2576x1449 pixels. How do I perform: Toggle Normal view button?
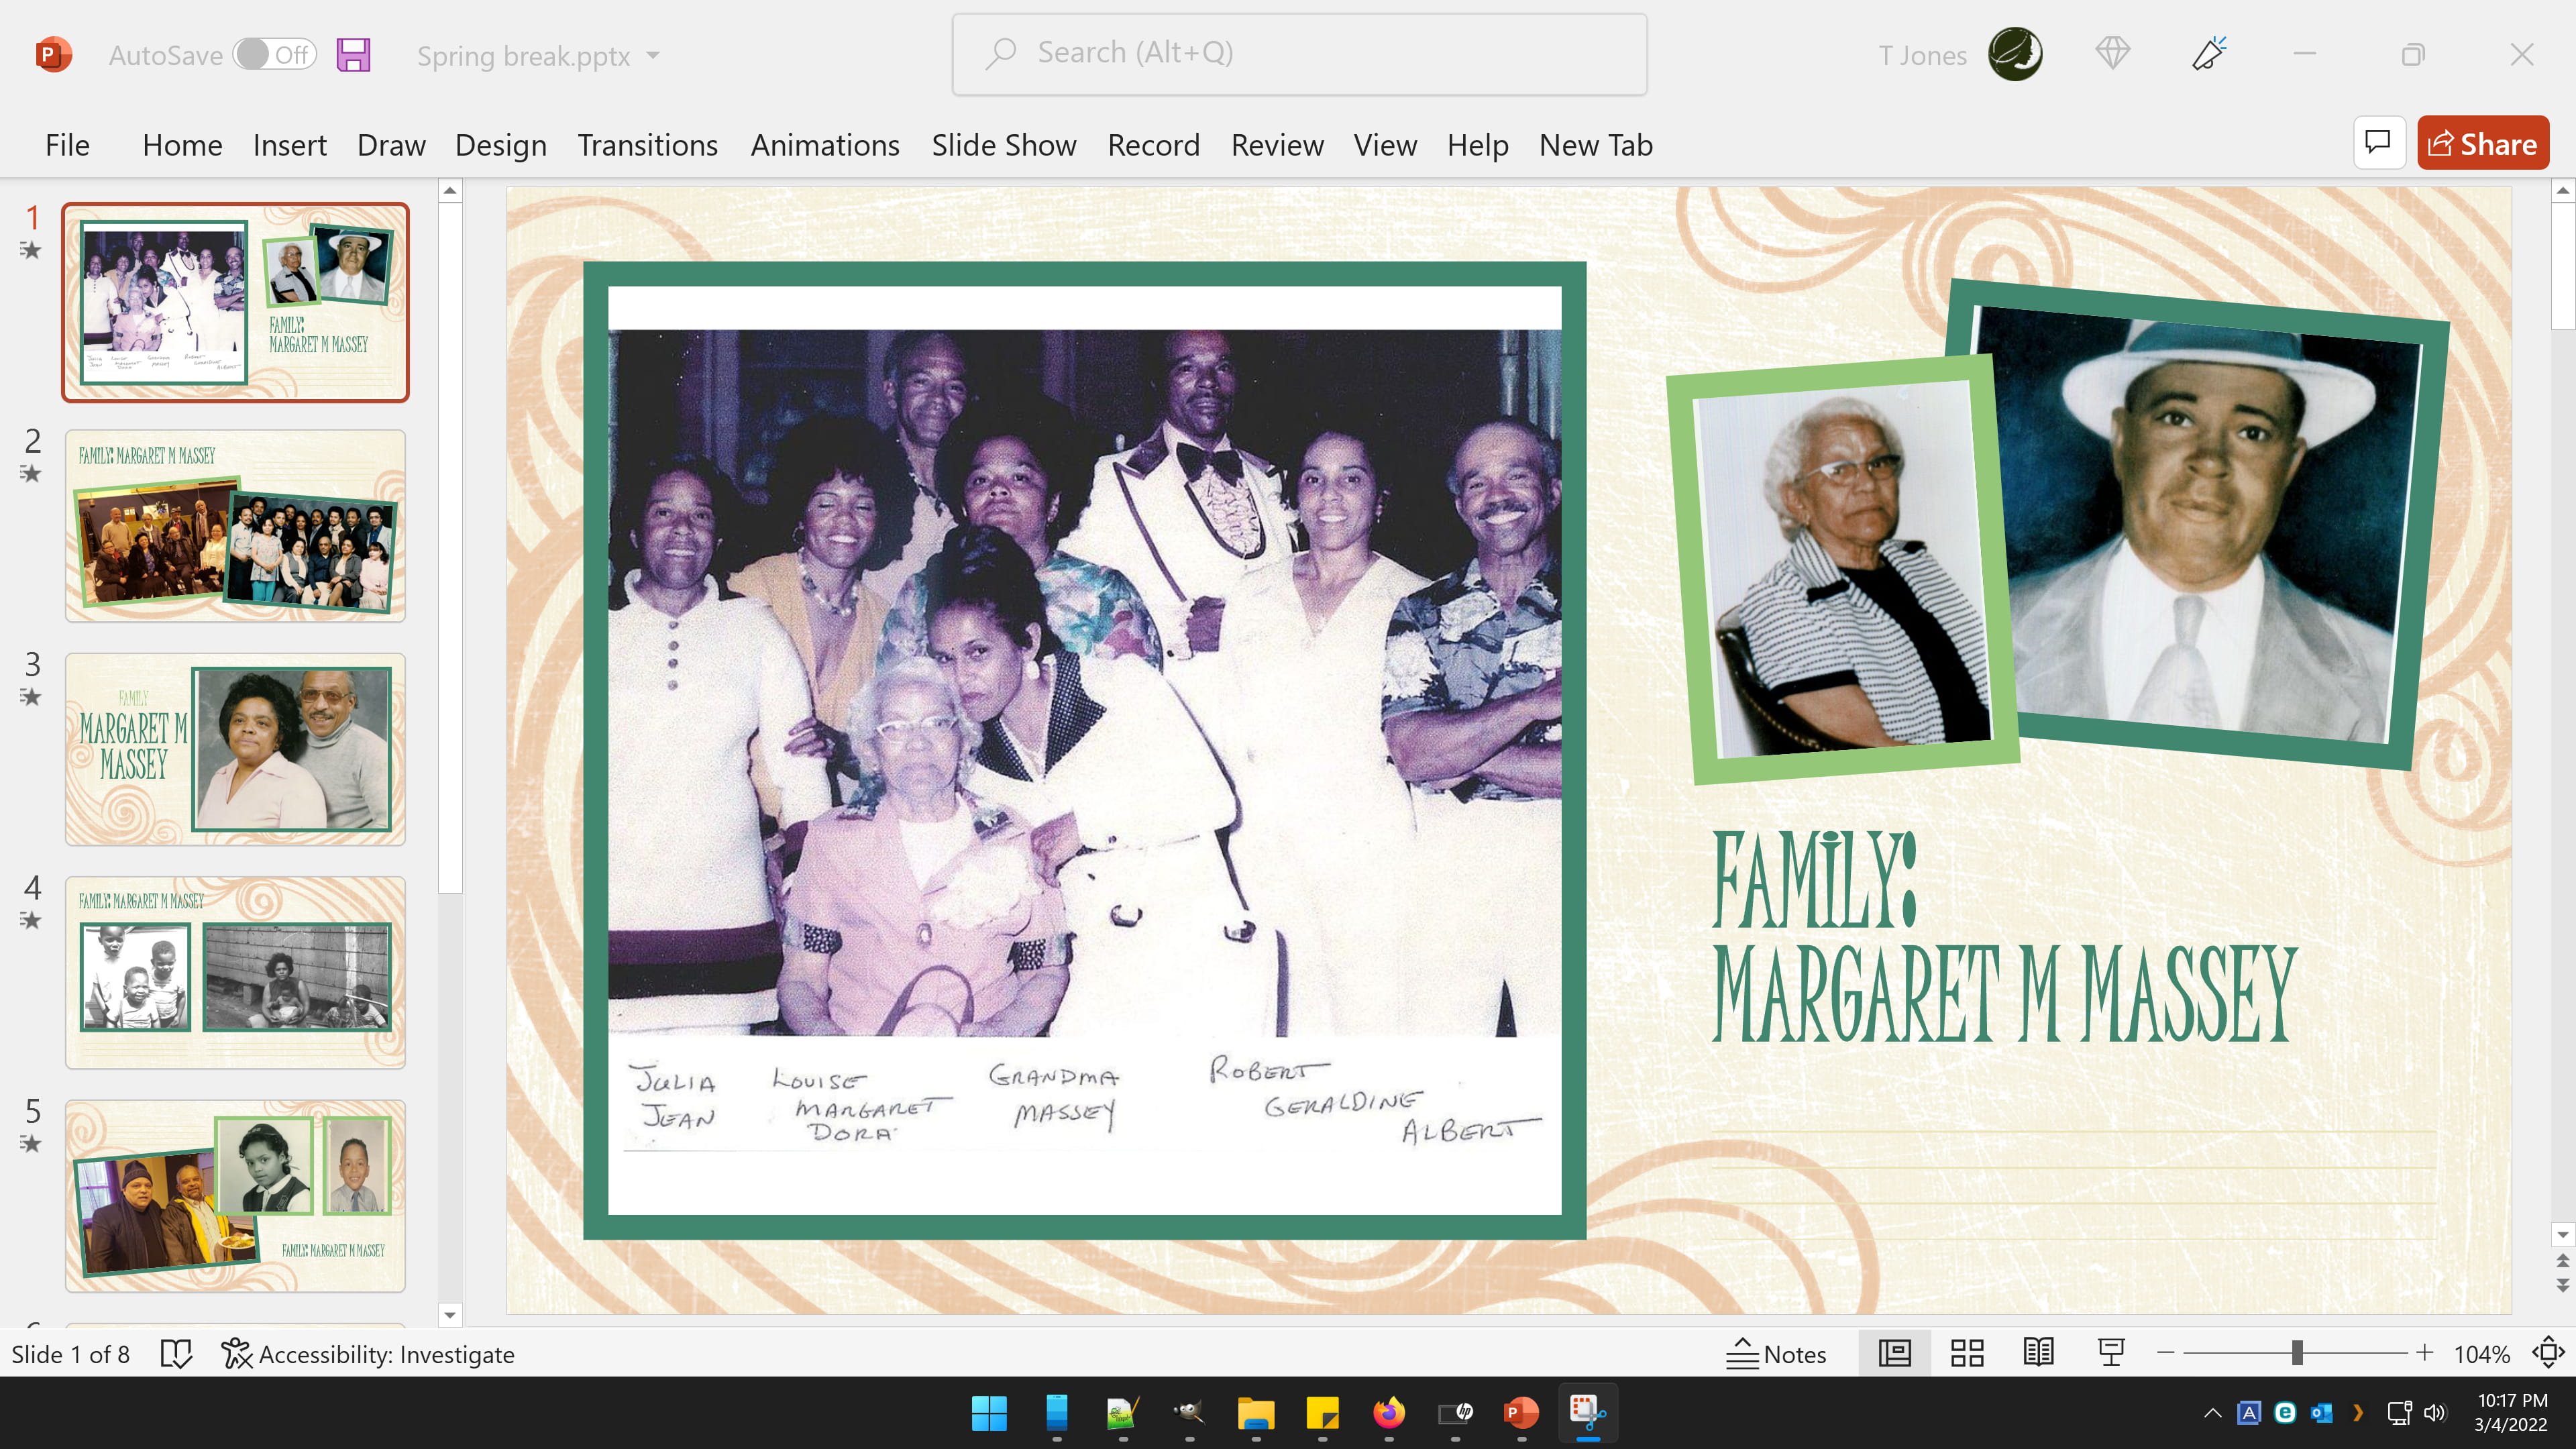(1894, 1354)
